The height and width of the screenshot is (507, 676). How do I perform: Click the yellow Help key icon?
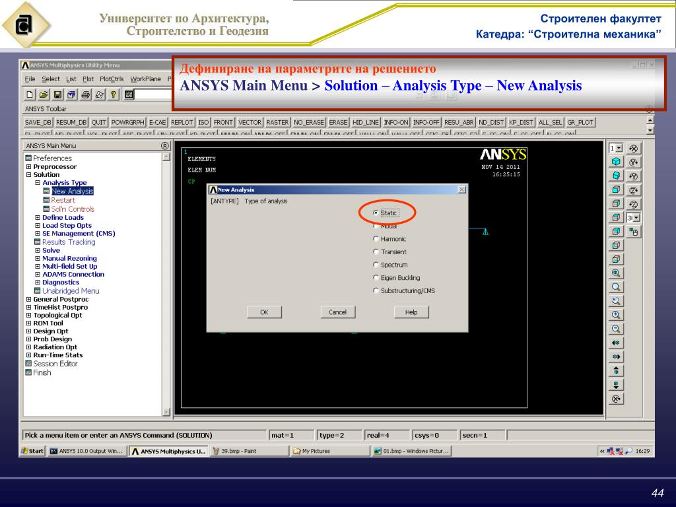114,94
